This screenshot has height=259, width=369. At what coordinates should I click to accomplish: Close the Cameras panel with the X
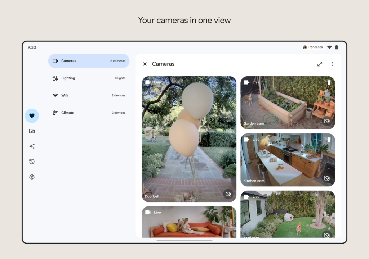[x=145, y=64]
